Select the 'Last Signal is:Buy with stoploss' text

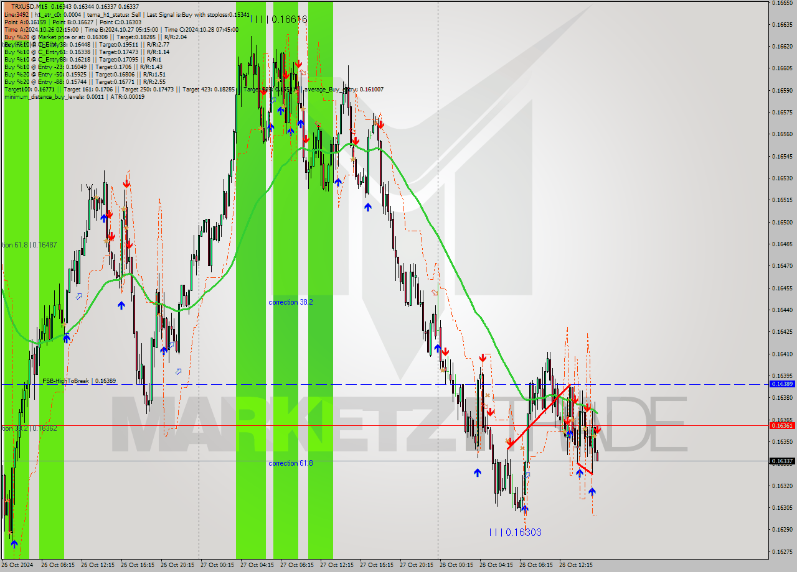coord(198,14)
